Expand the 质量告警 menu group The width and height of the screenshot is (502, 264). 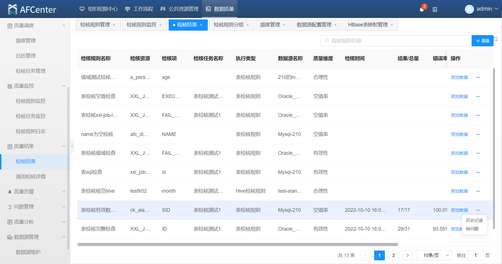point(64,192)
